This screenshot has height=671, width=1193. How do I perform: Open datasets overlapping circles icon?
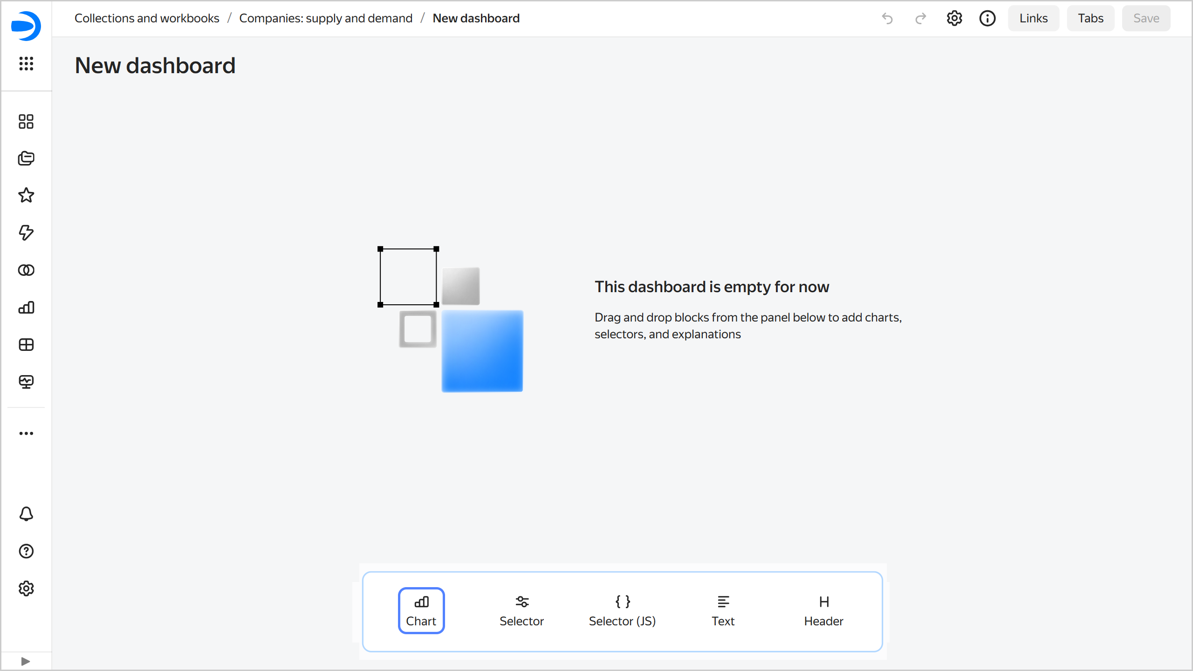pyautogui.click(x=26, y=270)
